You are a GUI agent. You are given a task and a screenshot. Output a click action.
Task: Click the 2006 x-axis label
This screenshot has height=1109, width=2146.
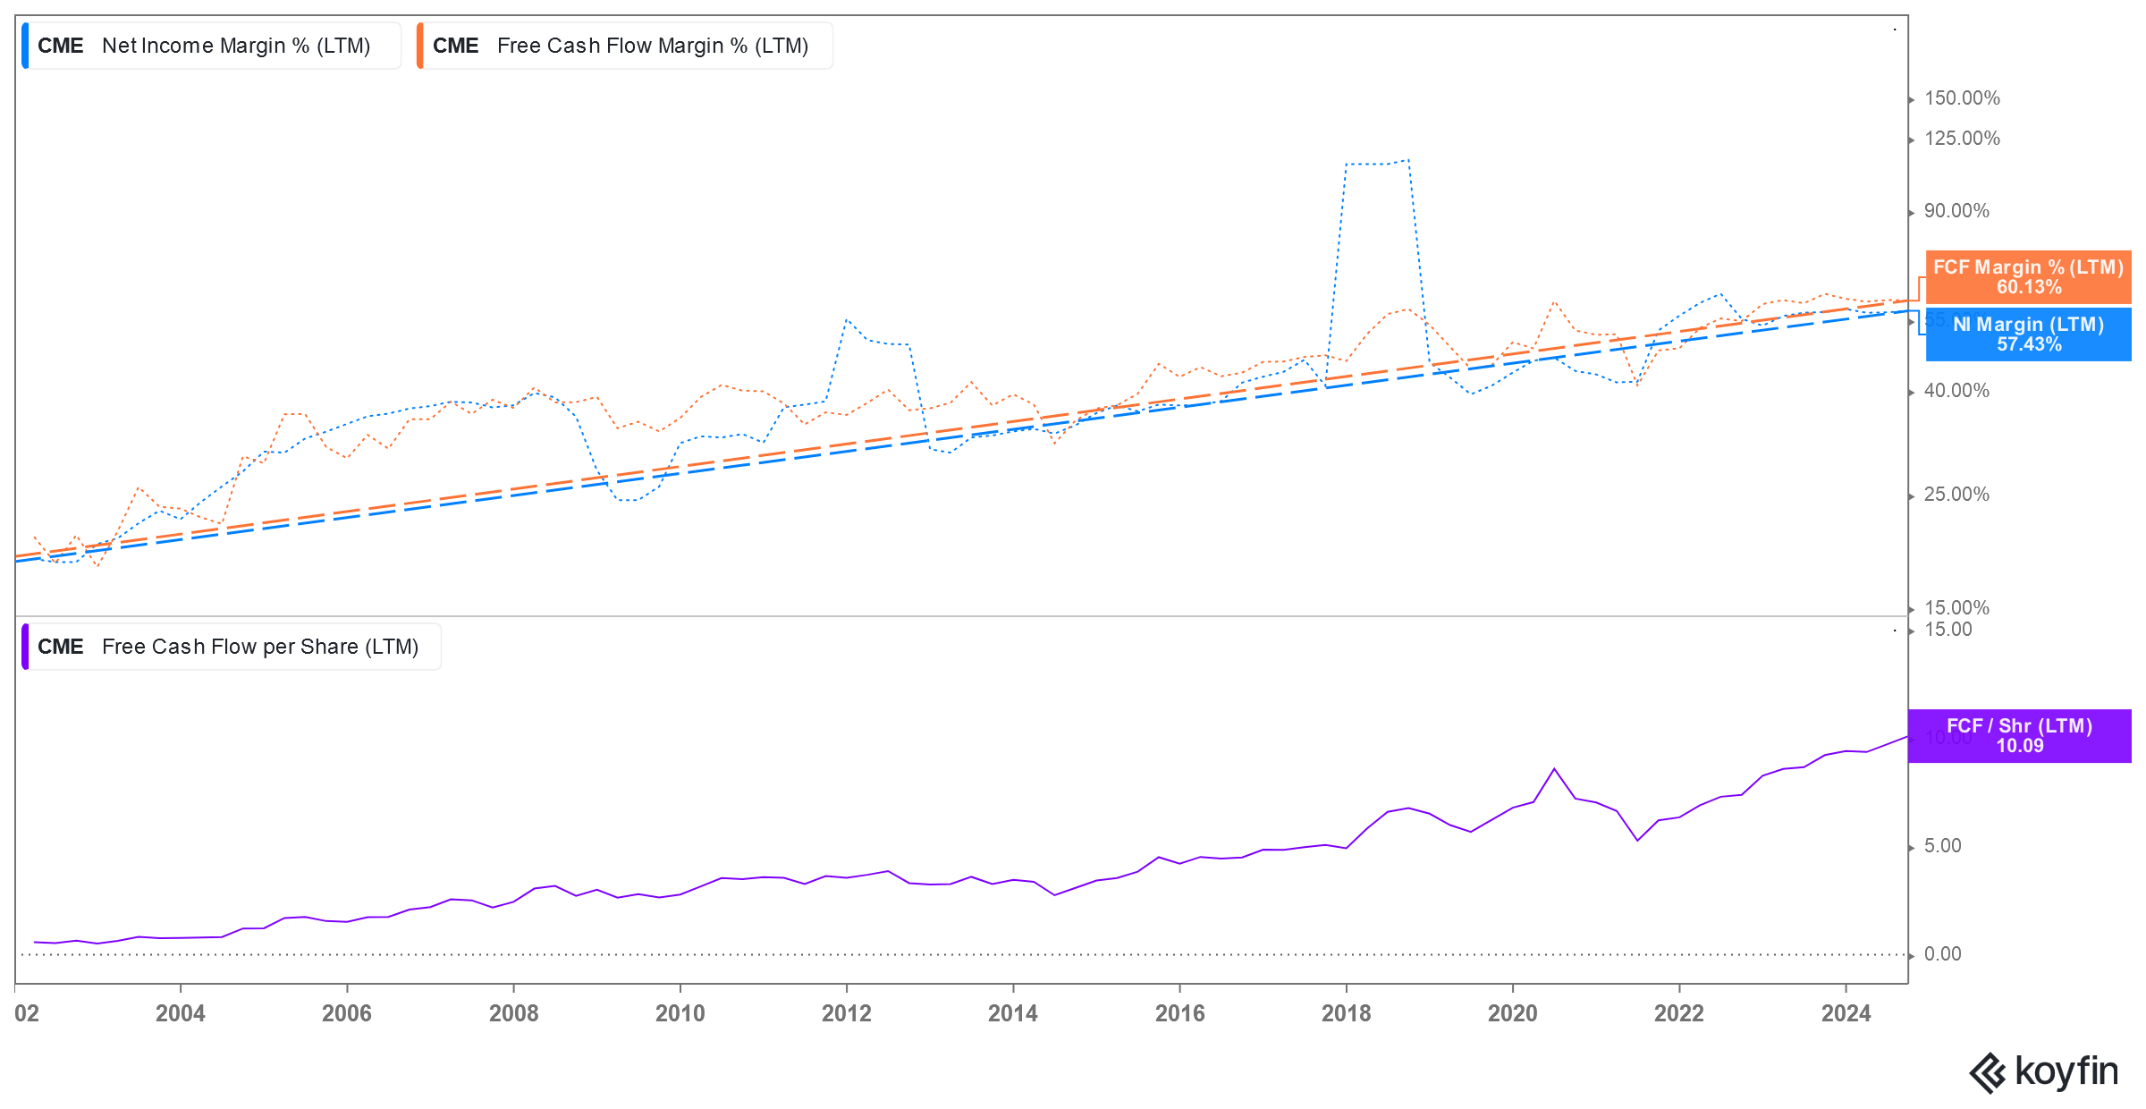[x=347, y=1013]
